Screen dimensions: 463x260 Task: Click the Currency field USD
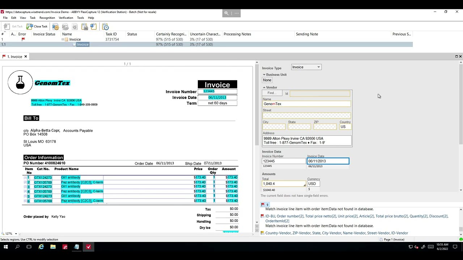313,184
